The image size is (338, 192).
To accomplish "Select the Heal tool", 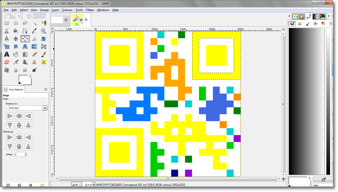I will tap(44, 62).
